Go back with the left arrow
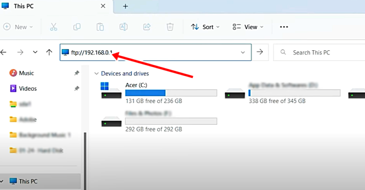365x190 pixels. (3, 52)
